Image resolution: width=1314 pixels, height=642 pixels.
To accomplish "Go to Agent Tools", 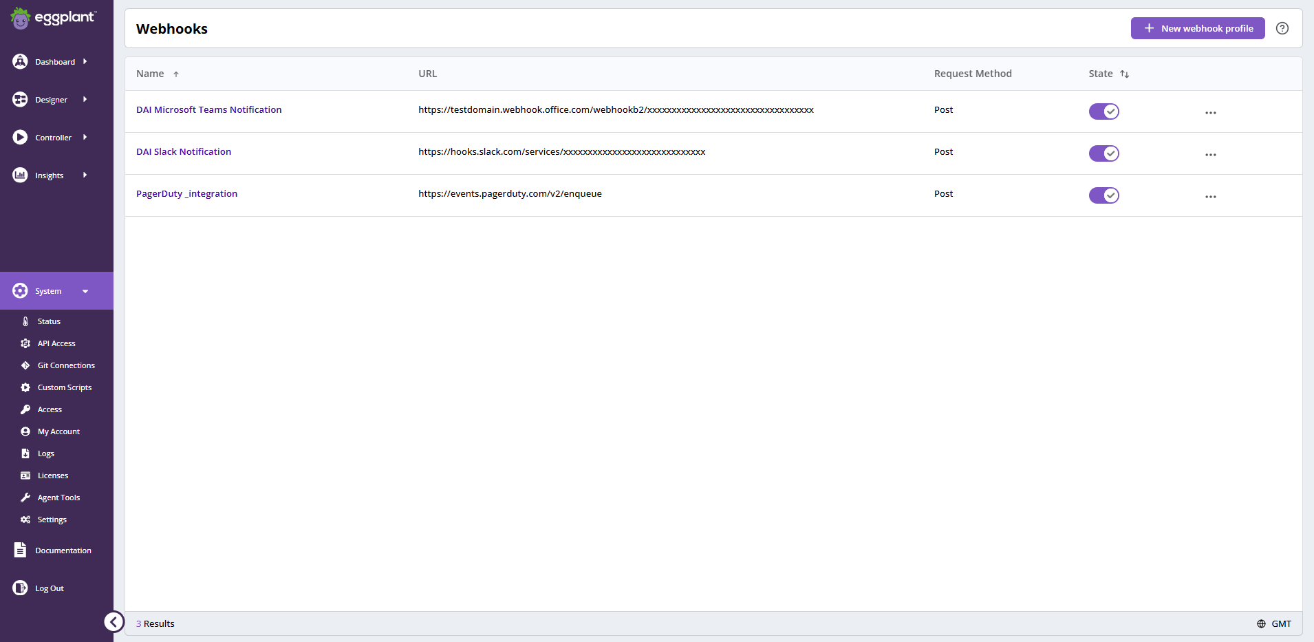I will 58,497.
